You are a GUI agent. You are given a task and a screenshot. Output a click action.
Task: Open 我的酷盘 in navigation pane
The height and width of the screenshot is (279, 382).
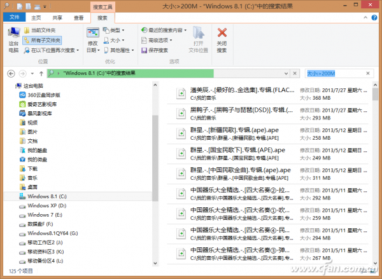(33, 151)
